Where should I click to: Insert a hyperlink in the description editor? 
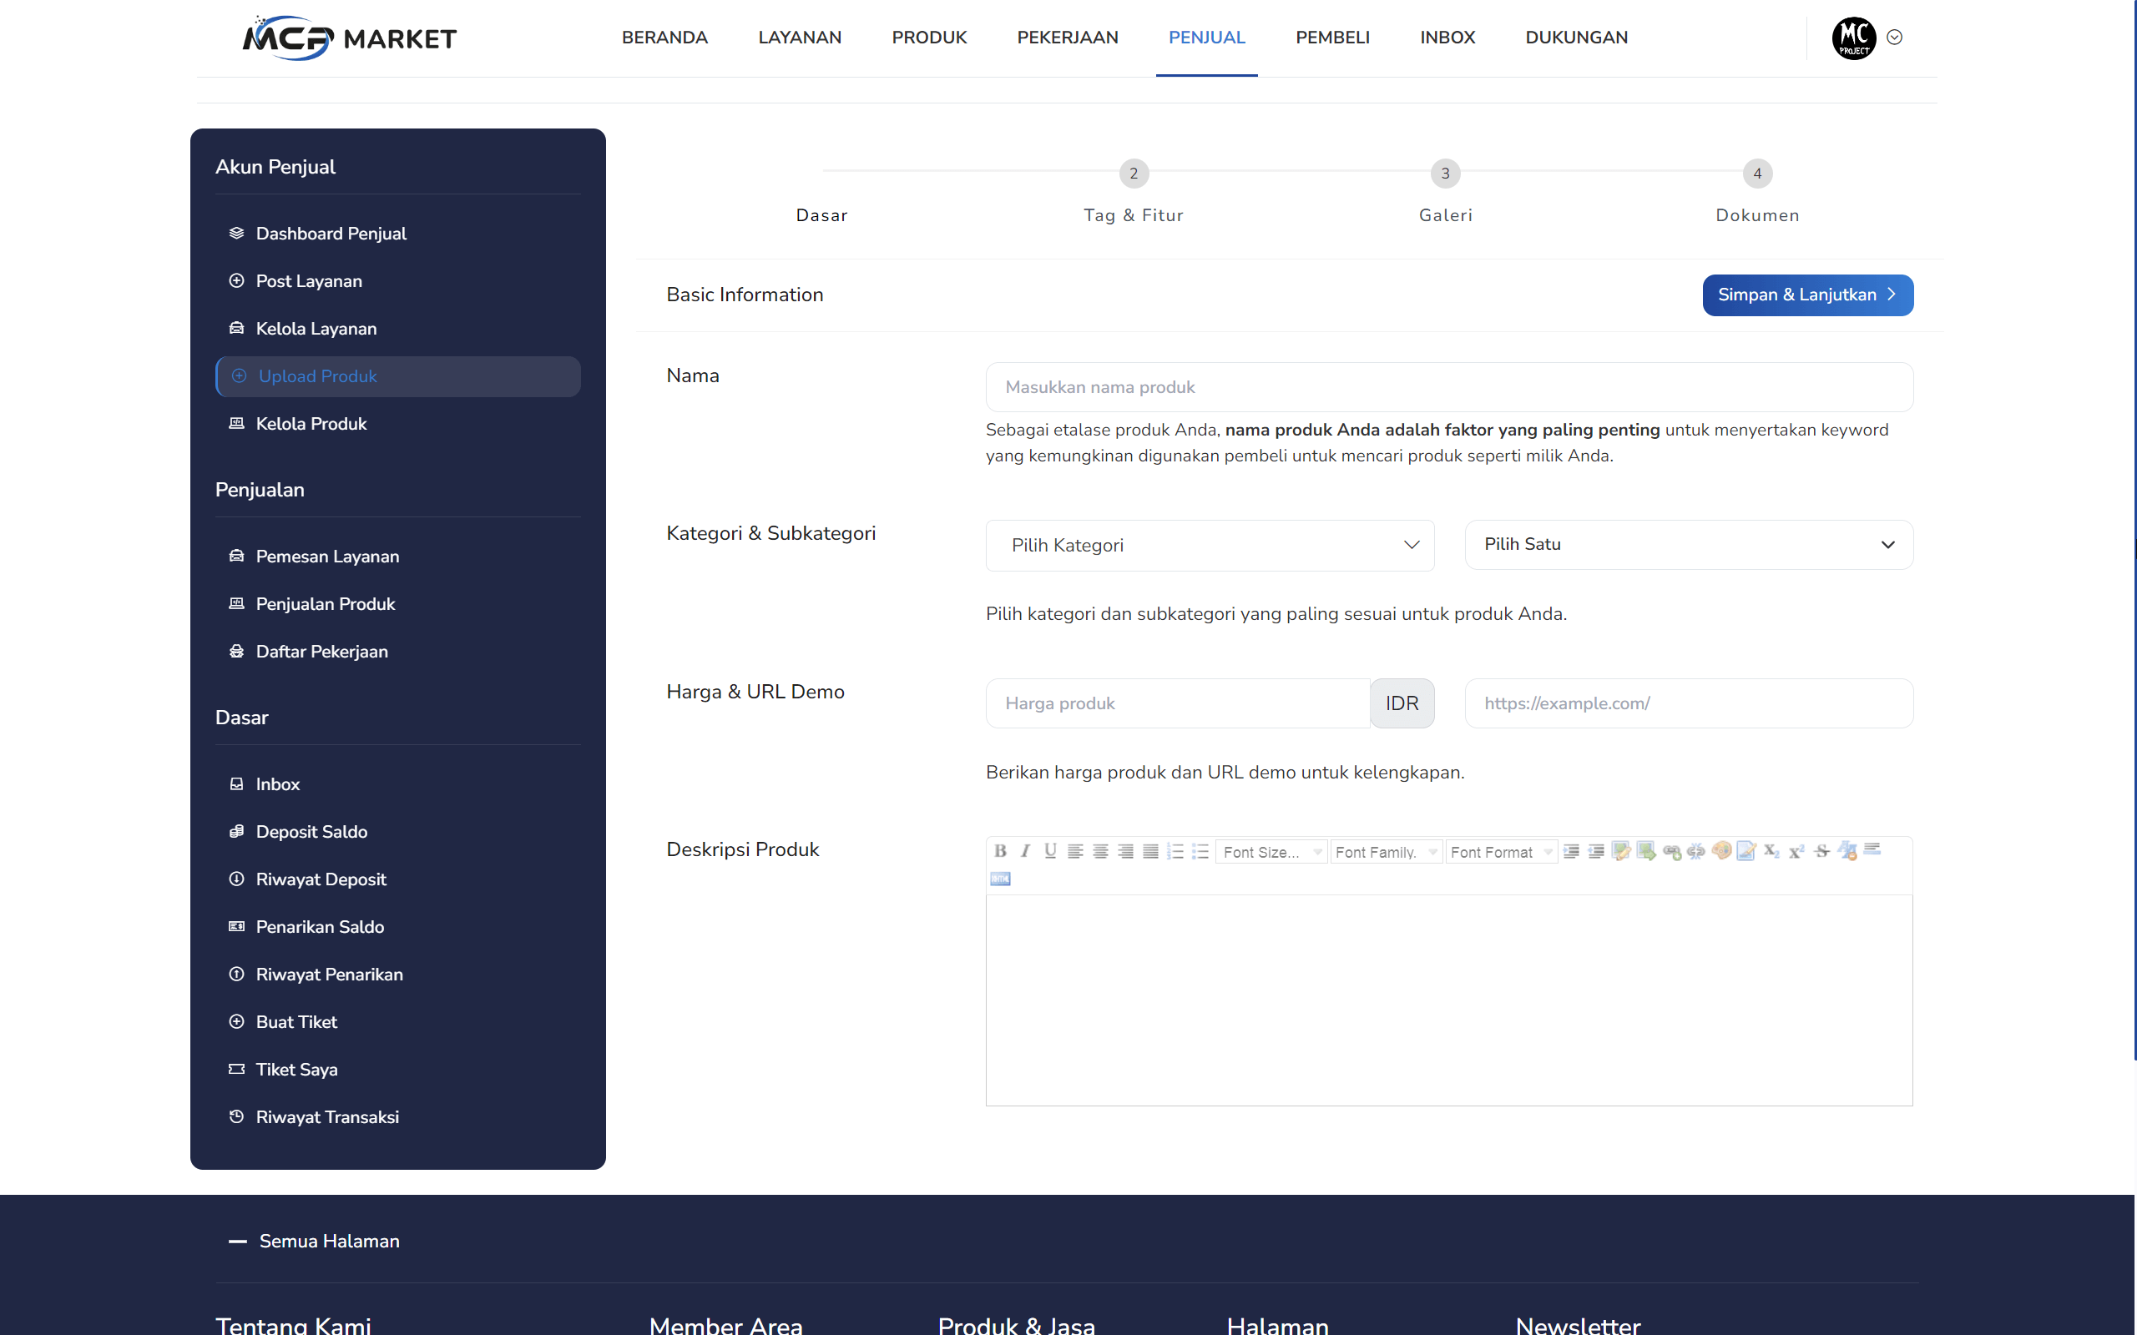(x=1674, y=851)
